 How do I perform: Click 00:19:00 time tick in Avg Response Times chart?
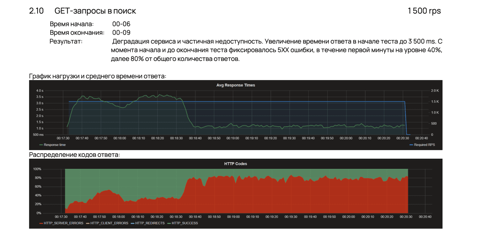point(233,138)
